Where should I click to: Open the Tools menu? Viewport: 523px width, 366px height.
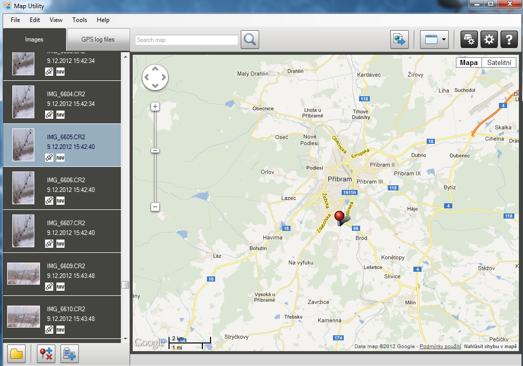pos(80,20)
